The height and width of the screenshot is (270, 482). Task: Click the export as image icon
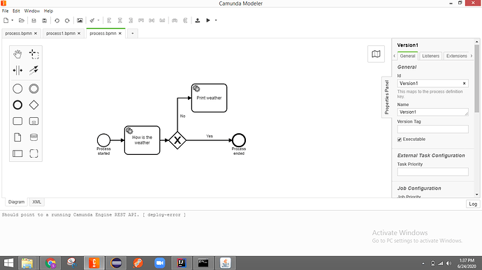80,20
